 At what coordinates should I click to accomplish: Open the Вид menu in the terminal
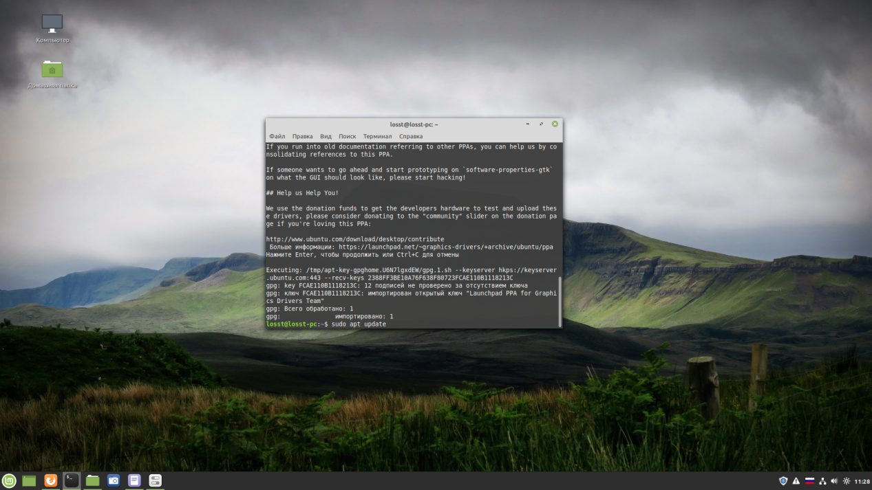click(x=326, y=136)
